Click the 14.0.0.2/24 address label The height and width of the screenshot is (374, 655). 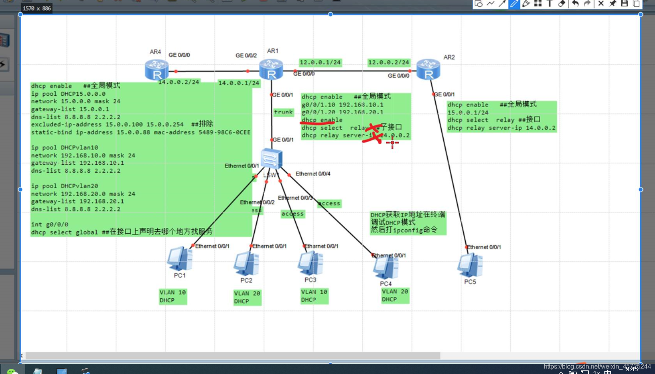coord(179,82)
